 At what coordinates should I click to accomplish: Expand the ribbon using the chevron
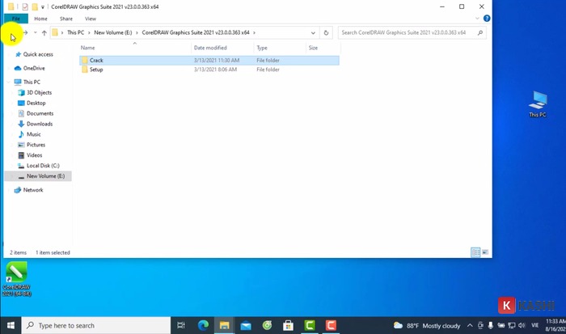(475, 18)
